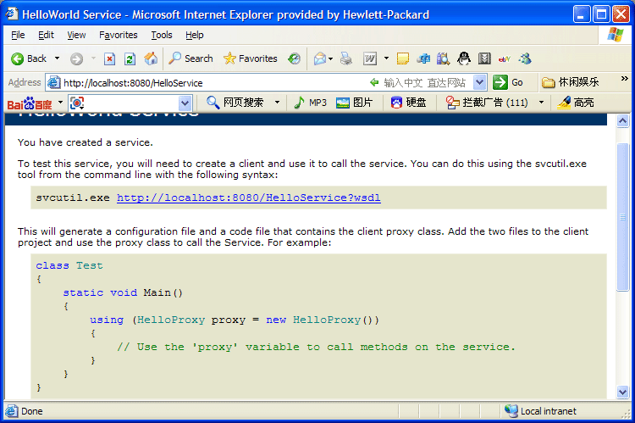Click the Back navigation button
This screenshot has height=423, width=635.
tap(29, 58)
